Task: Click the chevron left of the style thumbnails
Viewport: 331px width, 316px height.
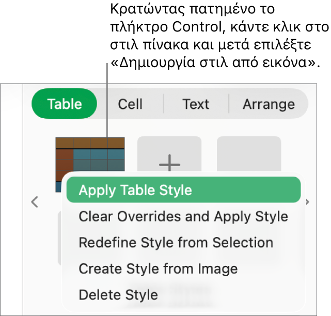Action: 35,202
